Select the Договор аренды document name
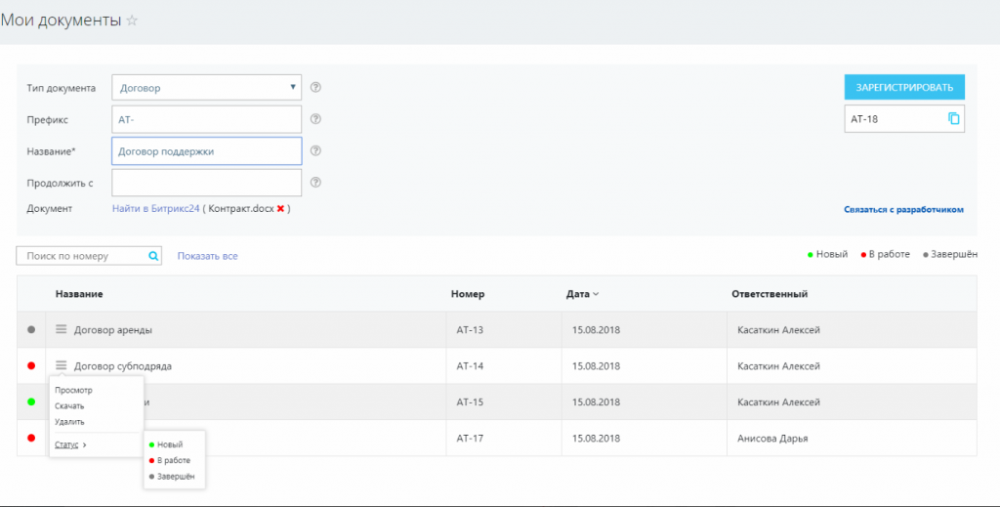This screenshot has width=1000, height=507. pos(113,330)
